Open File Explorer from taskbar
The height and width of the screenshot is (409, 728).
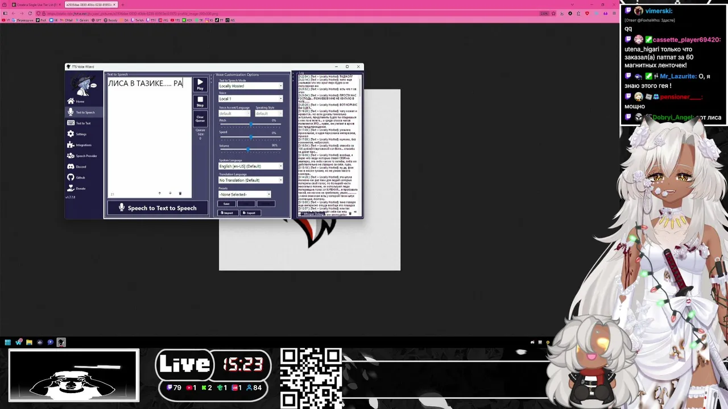point(29,342)
